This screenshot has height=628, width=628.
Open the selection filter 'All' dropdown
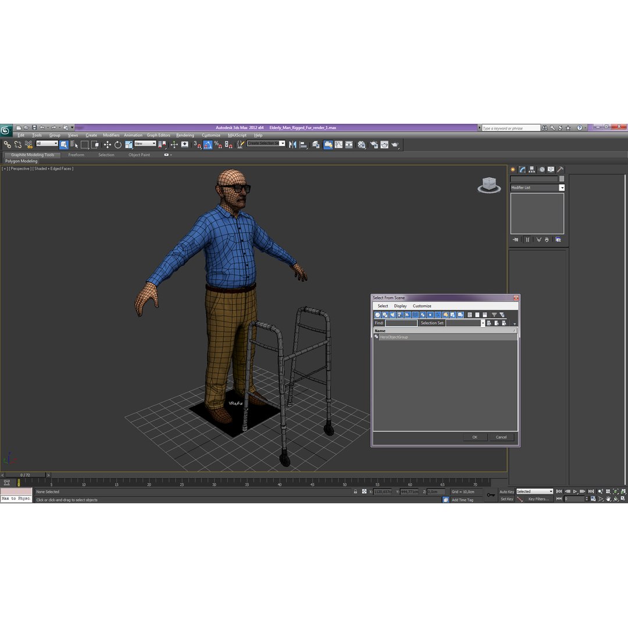point(47,144)
